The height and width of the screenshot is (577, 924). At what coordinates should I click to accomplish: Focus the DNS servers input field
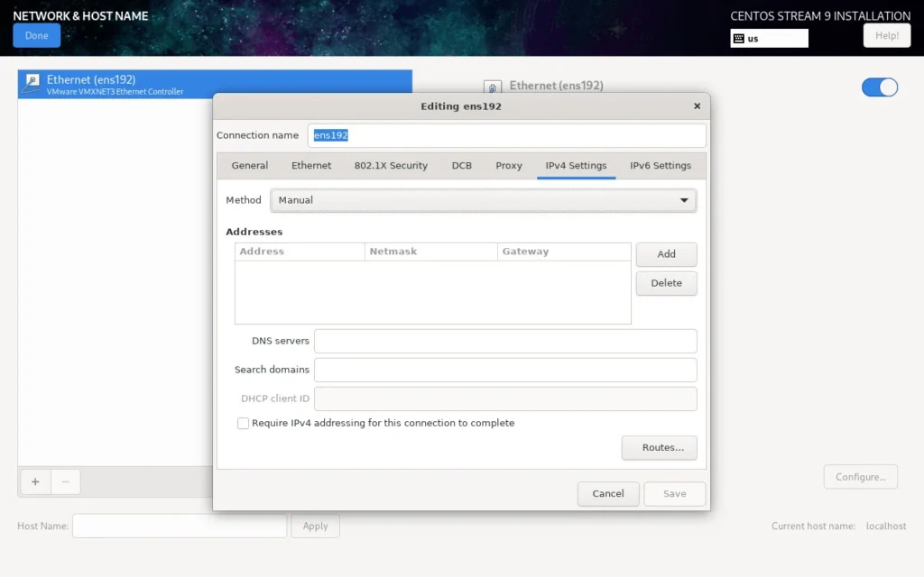tap(505, 341)
